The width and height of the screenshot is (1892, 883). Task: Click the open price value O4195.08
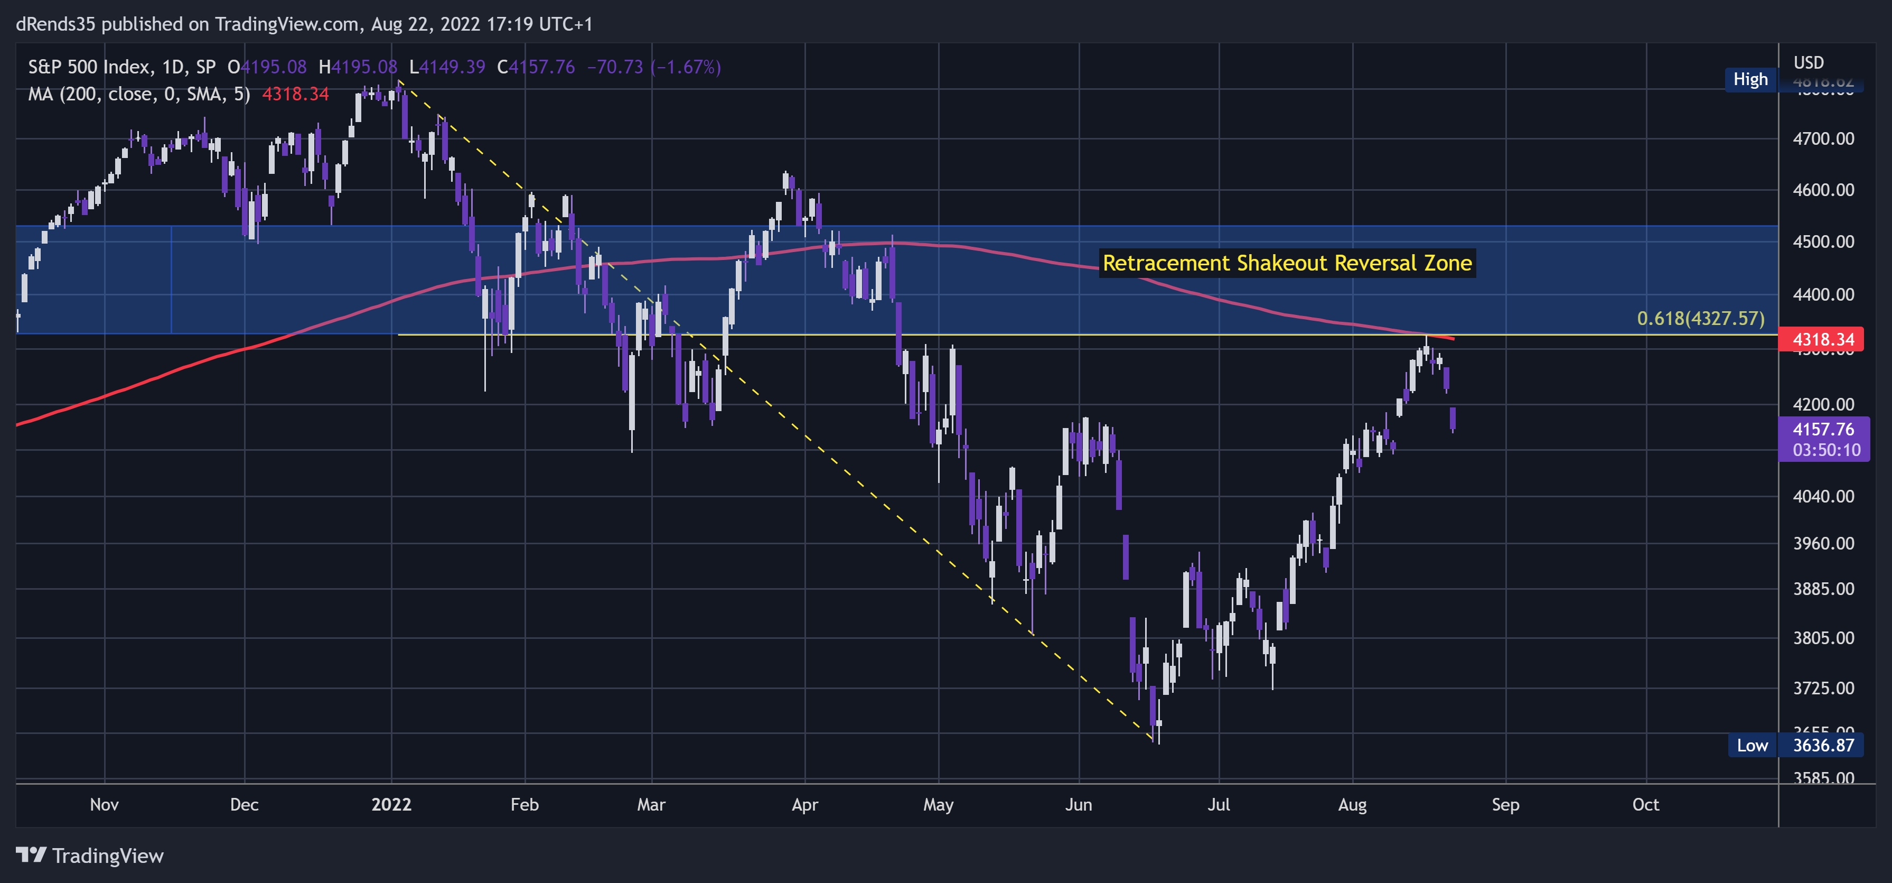tap(267, 67)
